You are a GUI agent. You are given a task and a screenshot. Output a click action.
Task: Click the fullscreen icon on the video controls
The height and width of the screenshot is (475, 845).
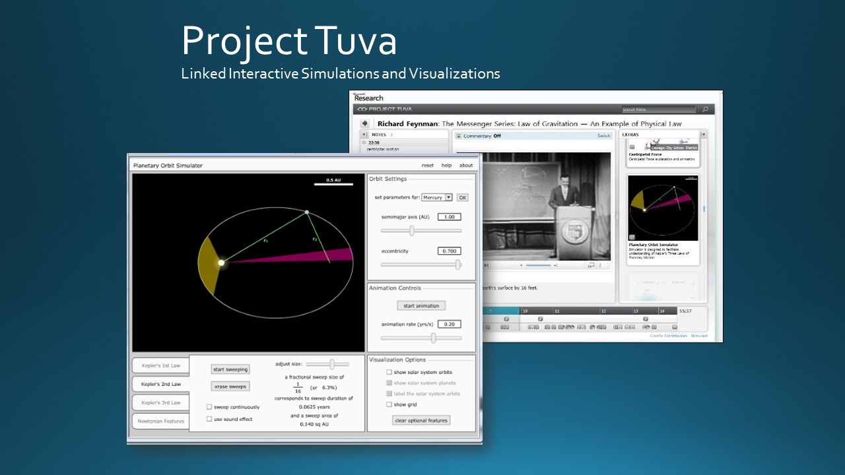[x=591, y=265]
